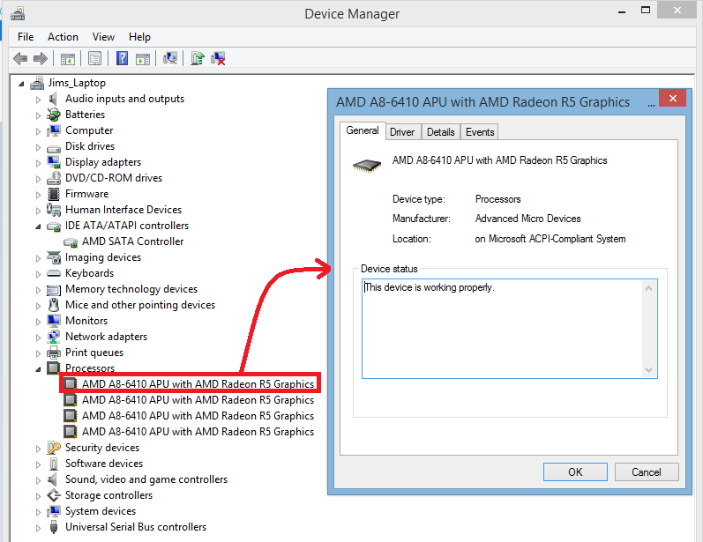Image resolution: width=703 pixels, height=542 pixels.
Task: Click the Show/Hide Console Tree toolbar icon
Action: [68, 58]
